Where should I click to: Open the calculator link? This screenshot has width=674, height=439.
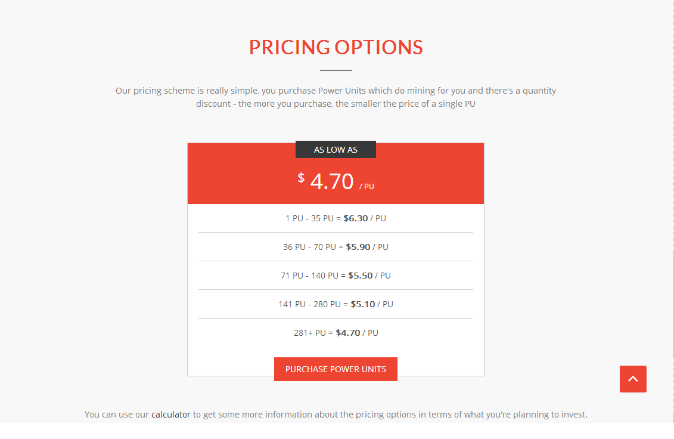(x=171, y=414)
